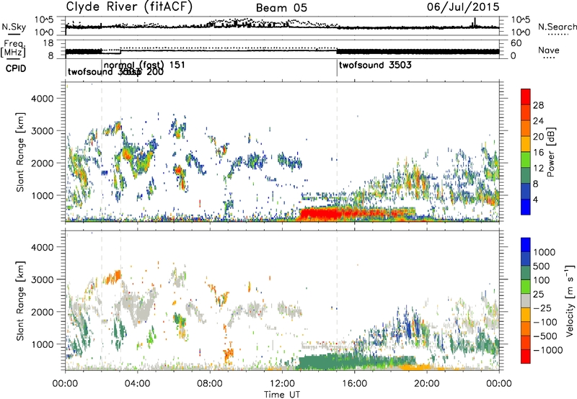The height and width of the screenshot is (399, 577).
Task: Click the "1000" range tick in Velocity panel
Action: click(42, 344)
